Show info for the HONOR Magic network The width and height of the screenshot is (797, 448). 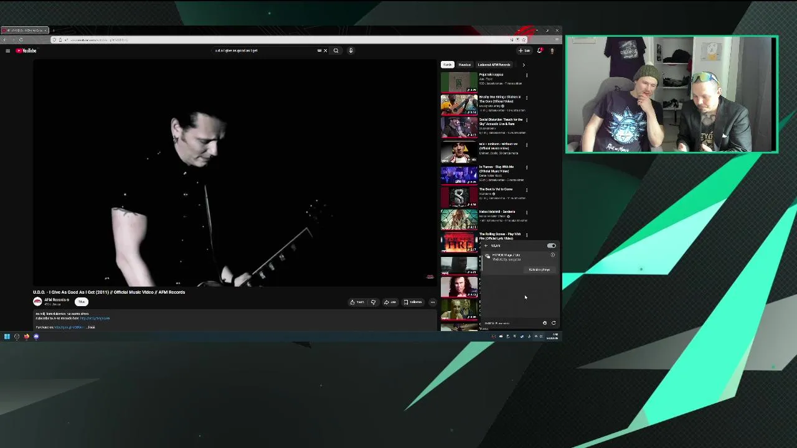(x=552, y=255)
